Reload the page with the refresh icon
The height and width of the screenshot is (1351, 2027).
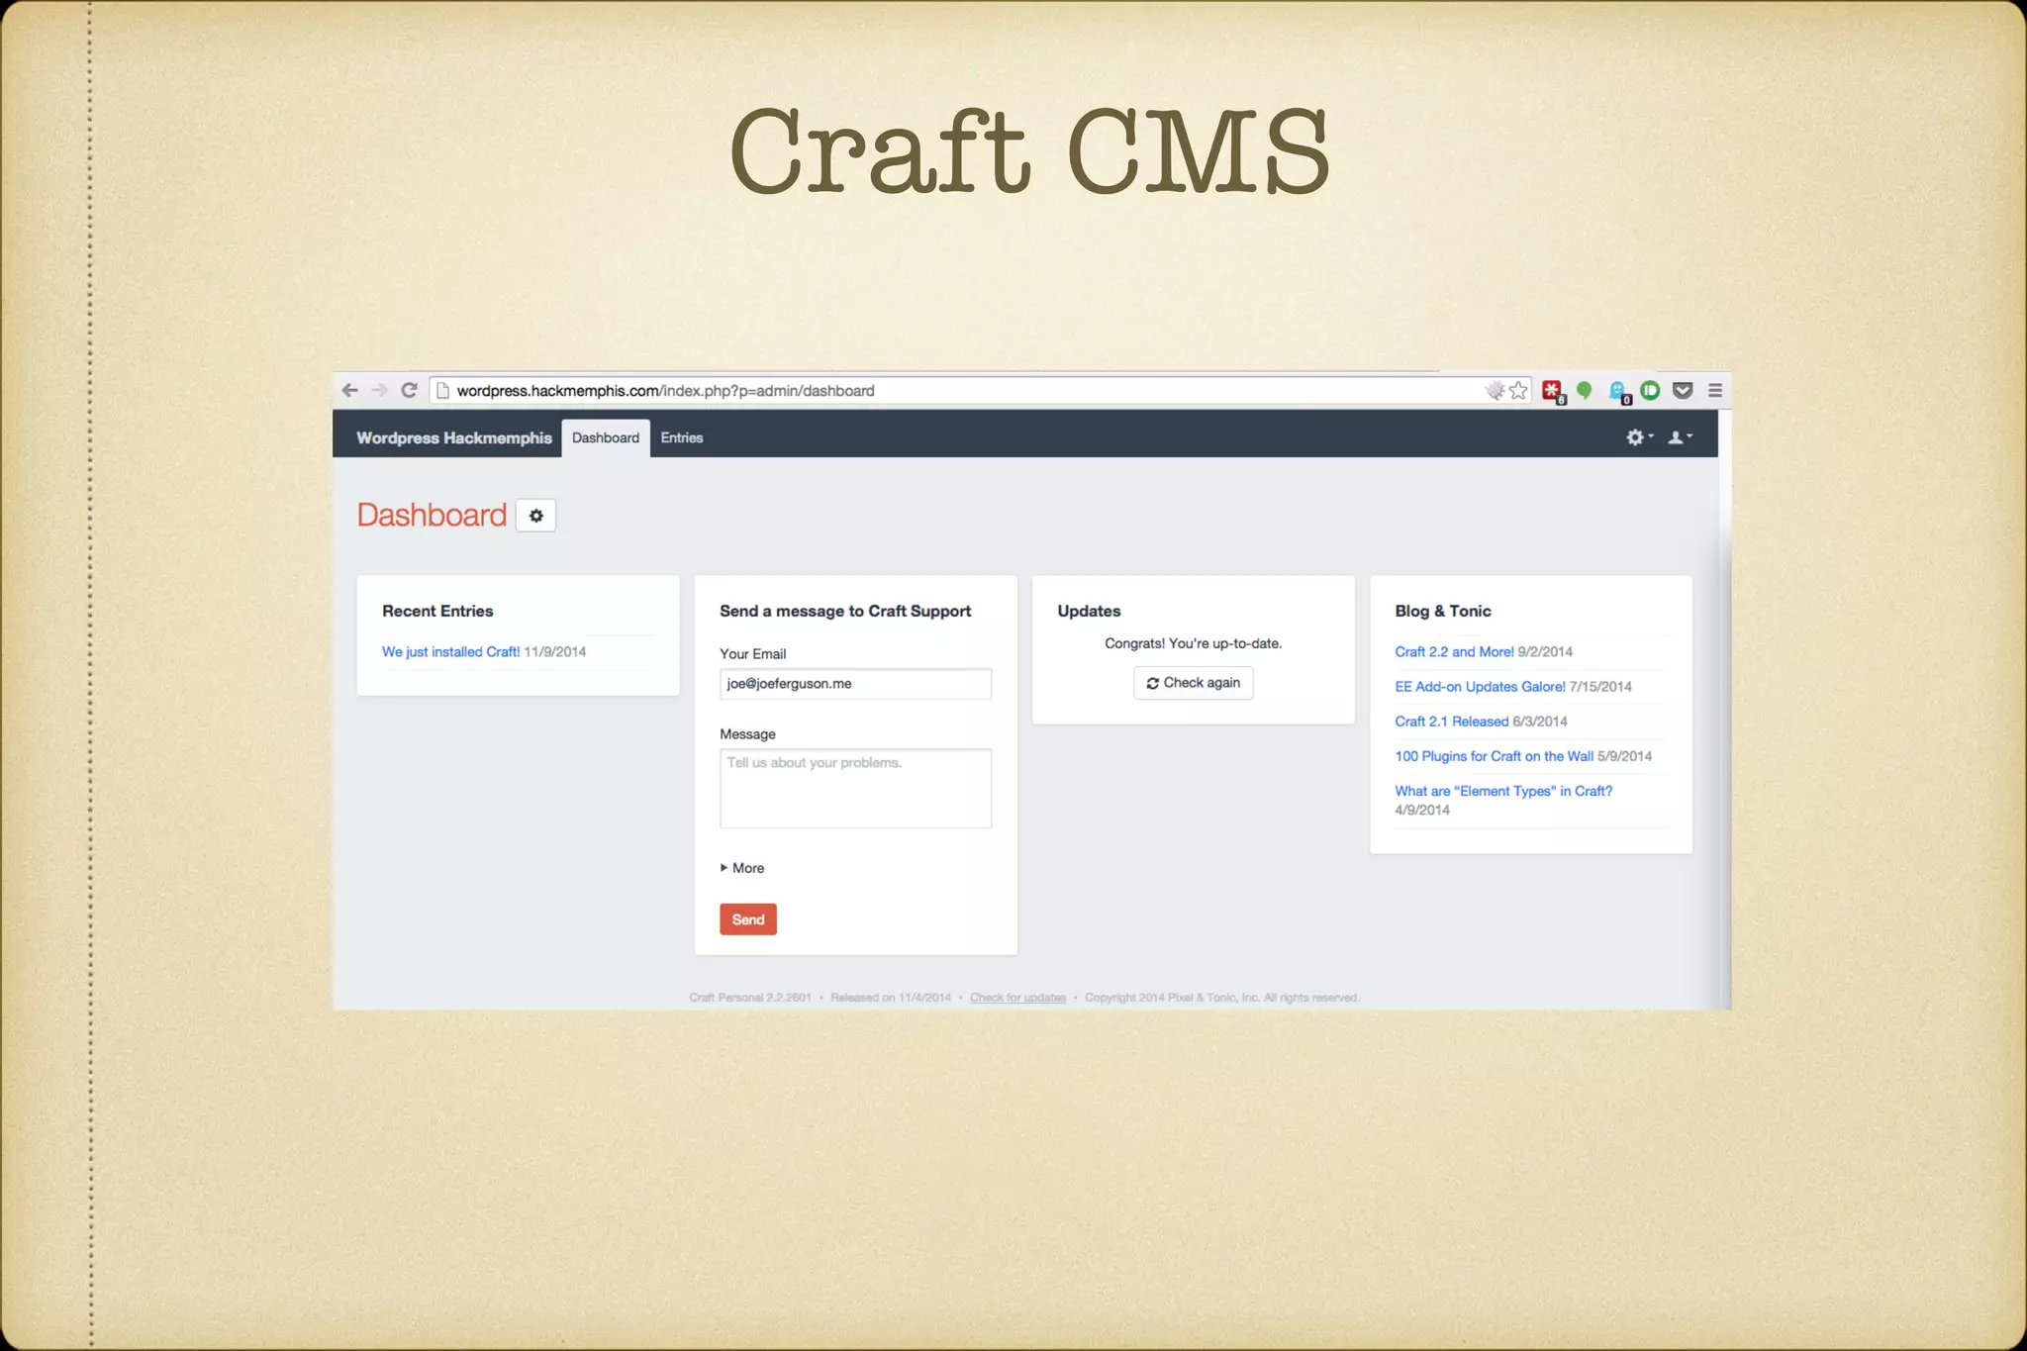[x=409, y=390]
